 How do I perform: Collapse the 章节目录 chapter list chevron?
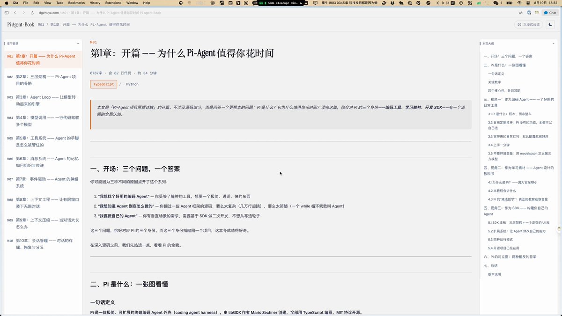(x=78, y=44)
